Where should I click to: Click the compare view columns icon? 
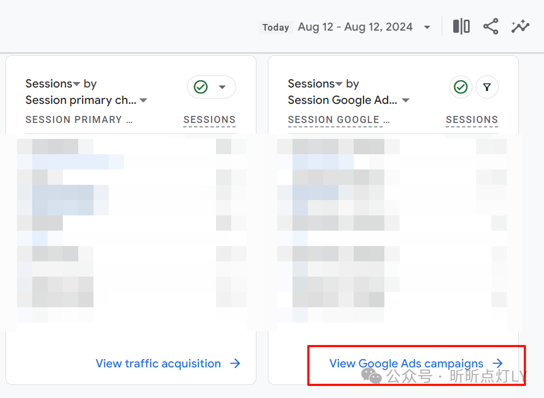[461, 26]
